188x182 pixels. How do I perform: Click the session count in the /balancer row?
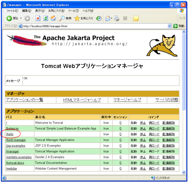[120, 129]
